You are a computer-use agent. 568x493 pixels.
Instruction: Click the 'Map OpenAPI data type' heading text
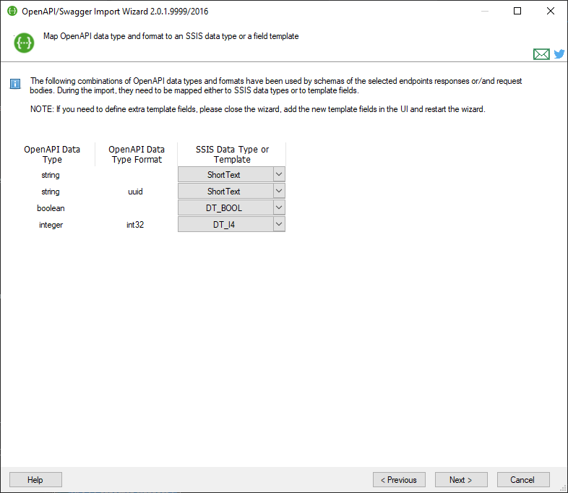click(171, 36)
